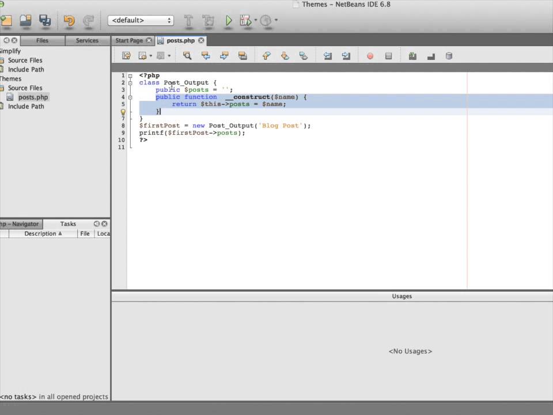
Task: Click the Redo arrow icon
Action: click(x=88, y=21)
